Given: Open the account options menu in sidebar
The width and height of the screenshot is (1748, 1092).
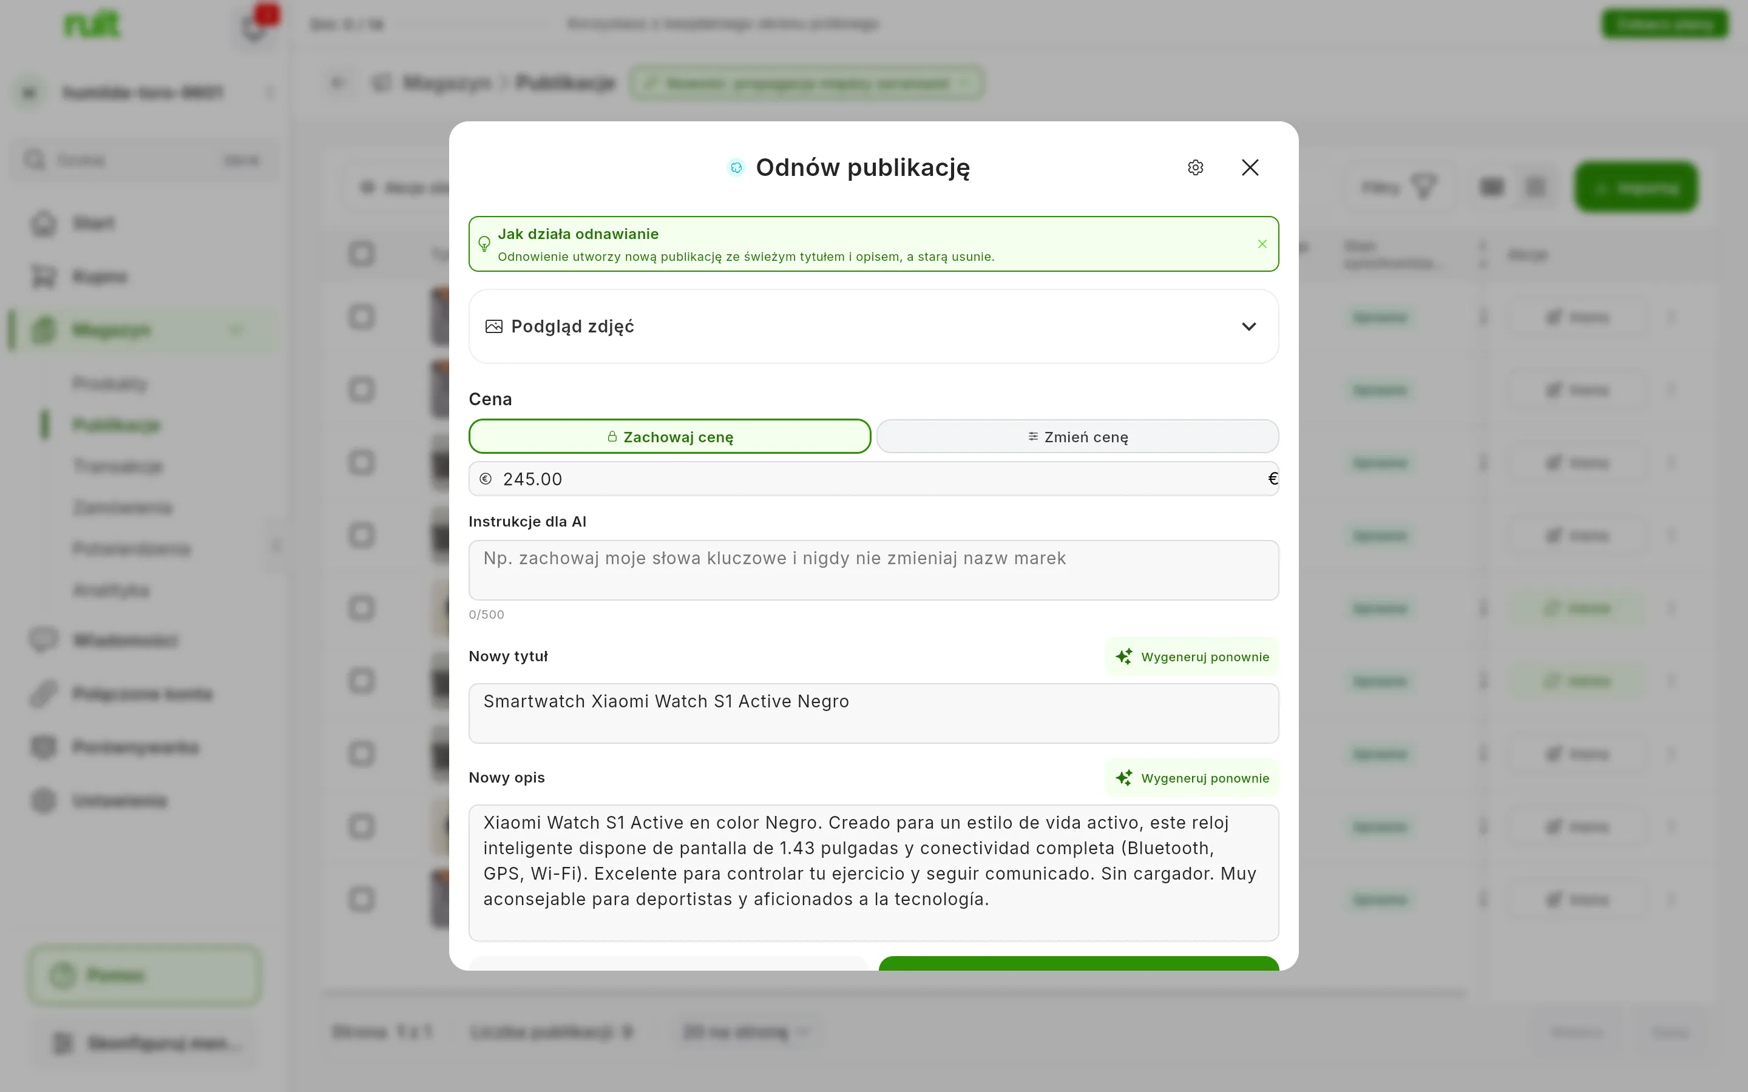Looking at the screenshot, I should [x=270, y=92].
